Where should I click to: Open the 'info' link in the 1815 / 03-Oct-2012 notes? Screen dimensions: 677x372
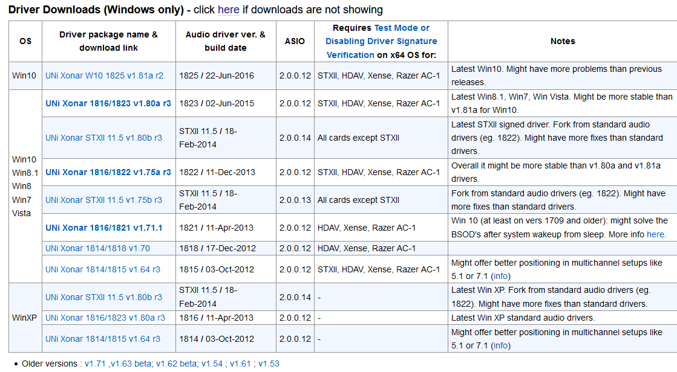click(x=500, y=276)
